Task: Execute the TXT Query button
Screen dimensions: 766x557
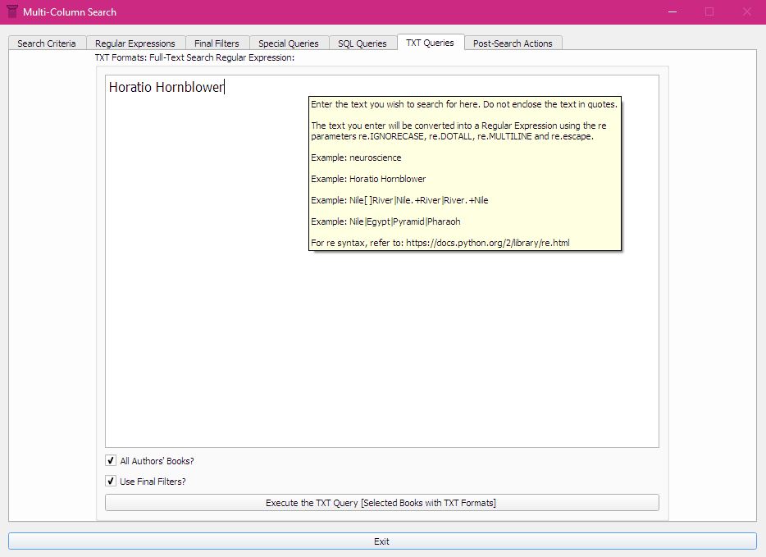Action: point(381,503)
